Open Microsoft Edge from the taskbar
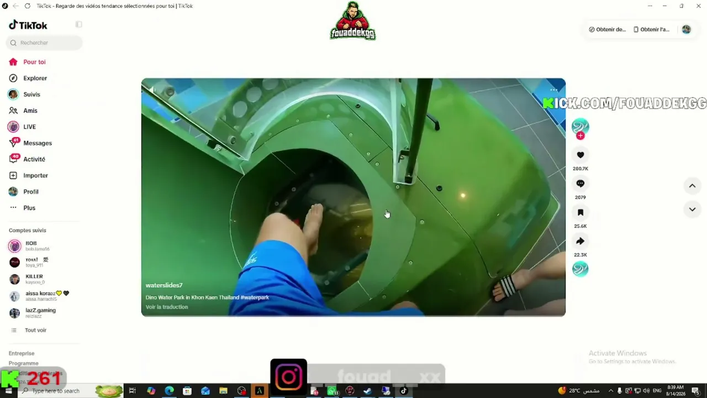The height and width of the screenshot is (398, 707). point(169,391)
